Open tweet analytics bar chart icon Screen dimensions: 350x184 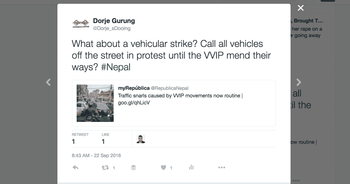191,167
